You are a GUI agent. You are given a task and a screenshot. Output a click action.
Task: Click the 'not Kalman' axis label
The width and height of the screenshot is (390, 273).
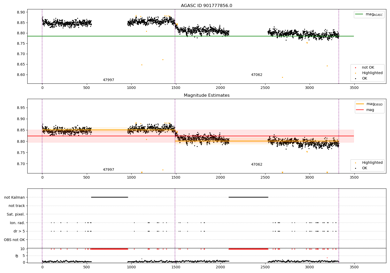[15, 197]
